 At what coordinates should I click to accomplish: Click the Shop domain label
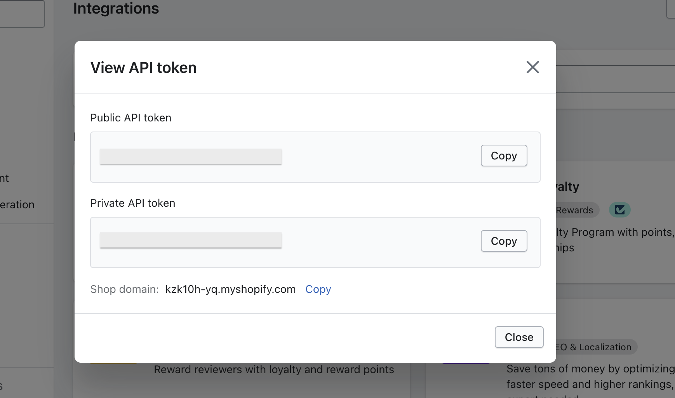click(124, 289)
